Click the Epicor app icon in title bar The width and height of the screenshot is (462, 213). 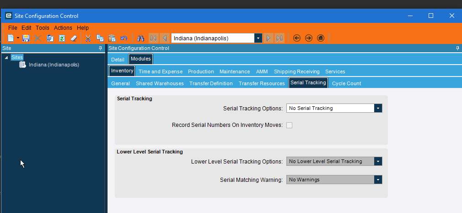pyautogui.click(x=9, y=16)
